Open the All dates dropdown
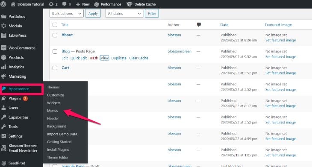312x167 pixels. tap(124, 14)
